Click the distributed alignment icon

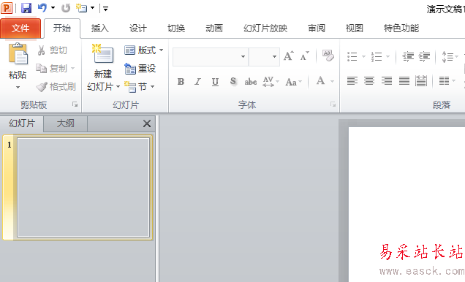(421, 81)
